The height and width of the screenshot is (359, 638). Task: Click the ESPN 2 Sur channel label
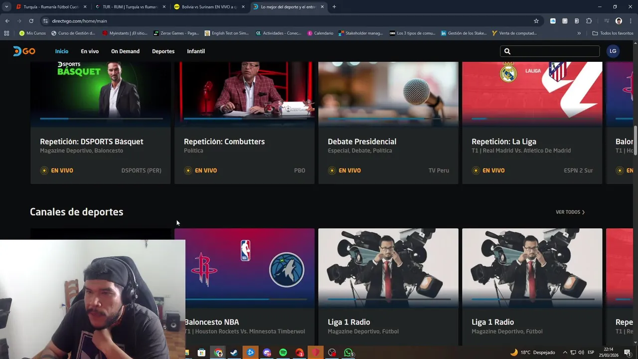pyautogui.click(x=578, y=171)
